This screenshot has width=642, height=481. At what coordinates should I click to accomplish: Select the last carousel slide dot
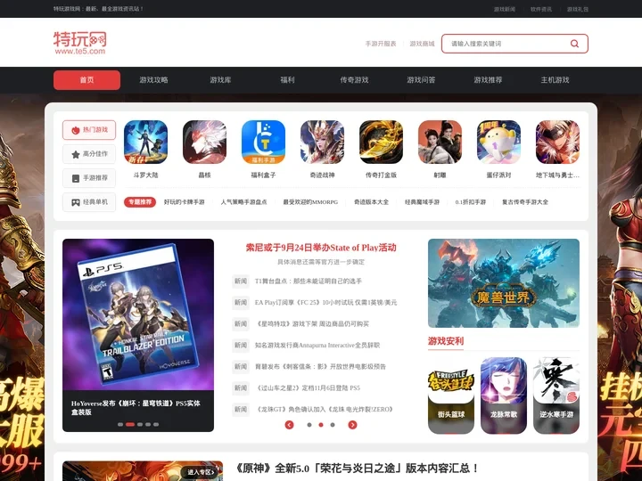click(x=156, y=425)
